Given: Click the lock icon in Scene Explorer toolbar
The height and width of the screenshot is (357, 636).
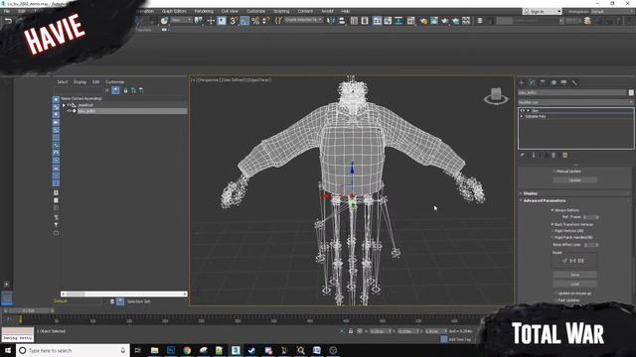Looking at the screenshot, I should [125, 90].
